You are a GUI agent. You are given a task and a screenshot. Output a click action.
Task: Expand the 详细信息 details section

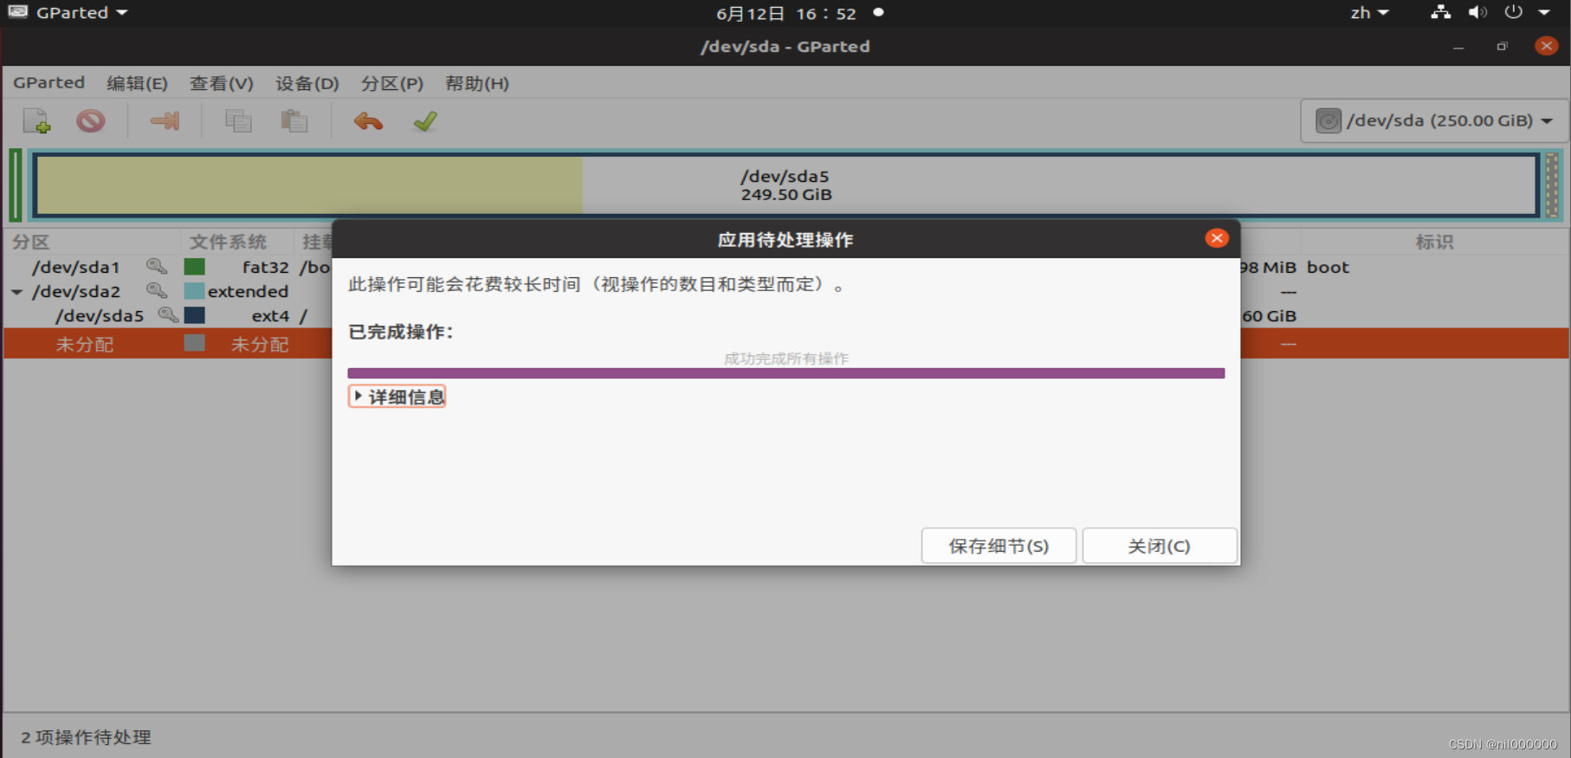(398, 397)
